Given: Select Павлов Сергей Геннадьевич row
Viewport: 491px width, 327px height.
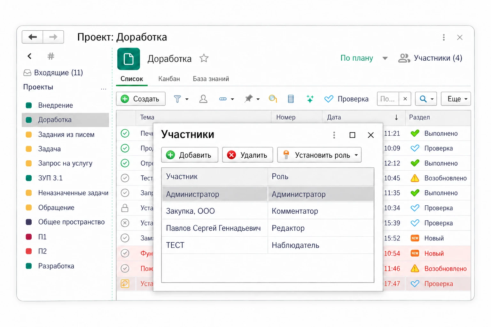Looking at the screenshot, I should (x=268, y=228).
